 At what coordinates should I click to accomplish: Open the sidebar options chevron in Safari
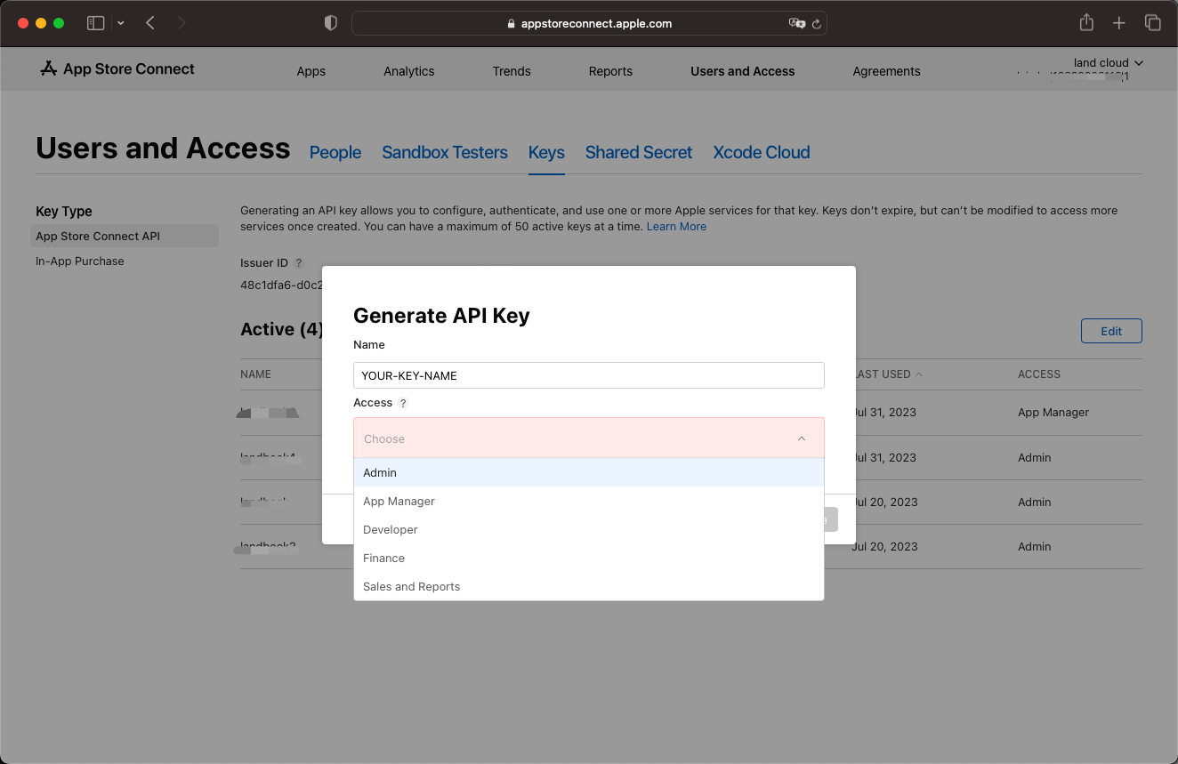[x=121, y=23]
